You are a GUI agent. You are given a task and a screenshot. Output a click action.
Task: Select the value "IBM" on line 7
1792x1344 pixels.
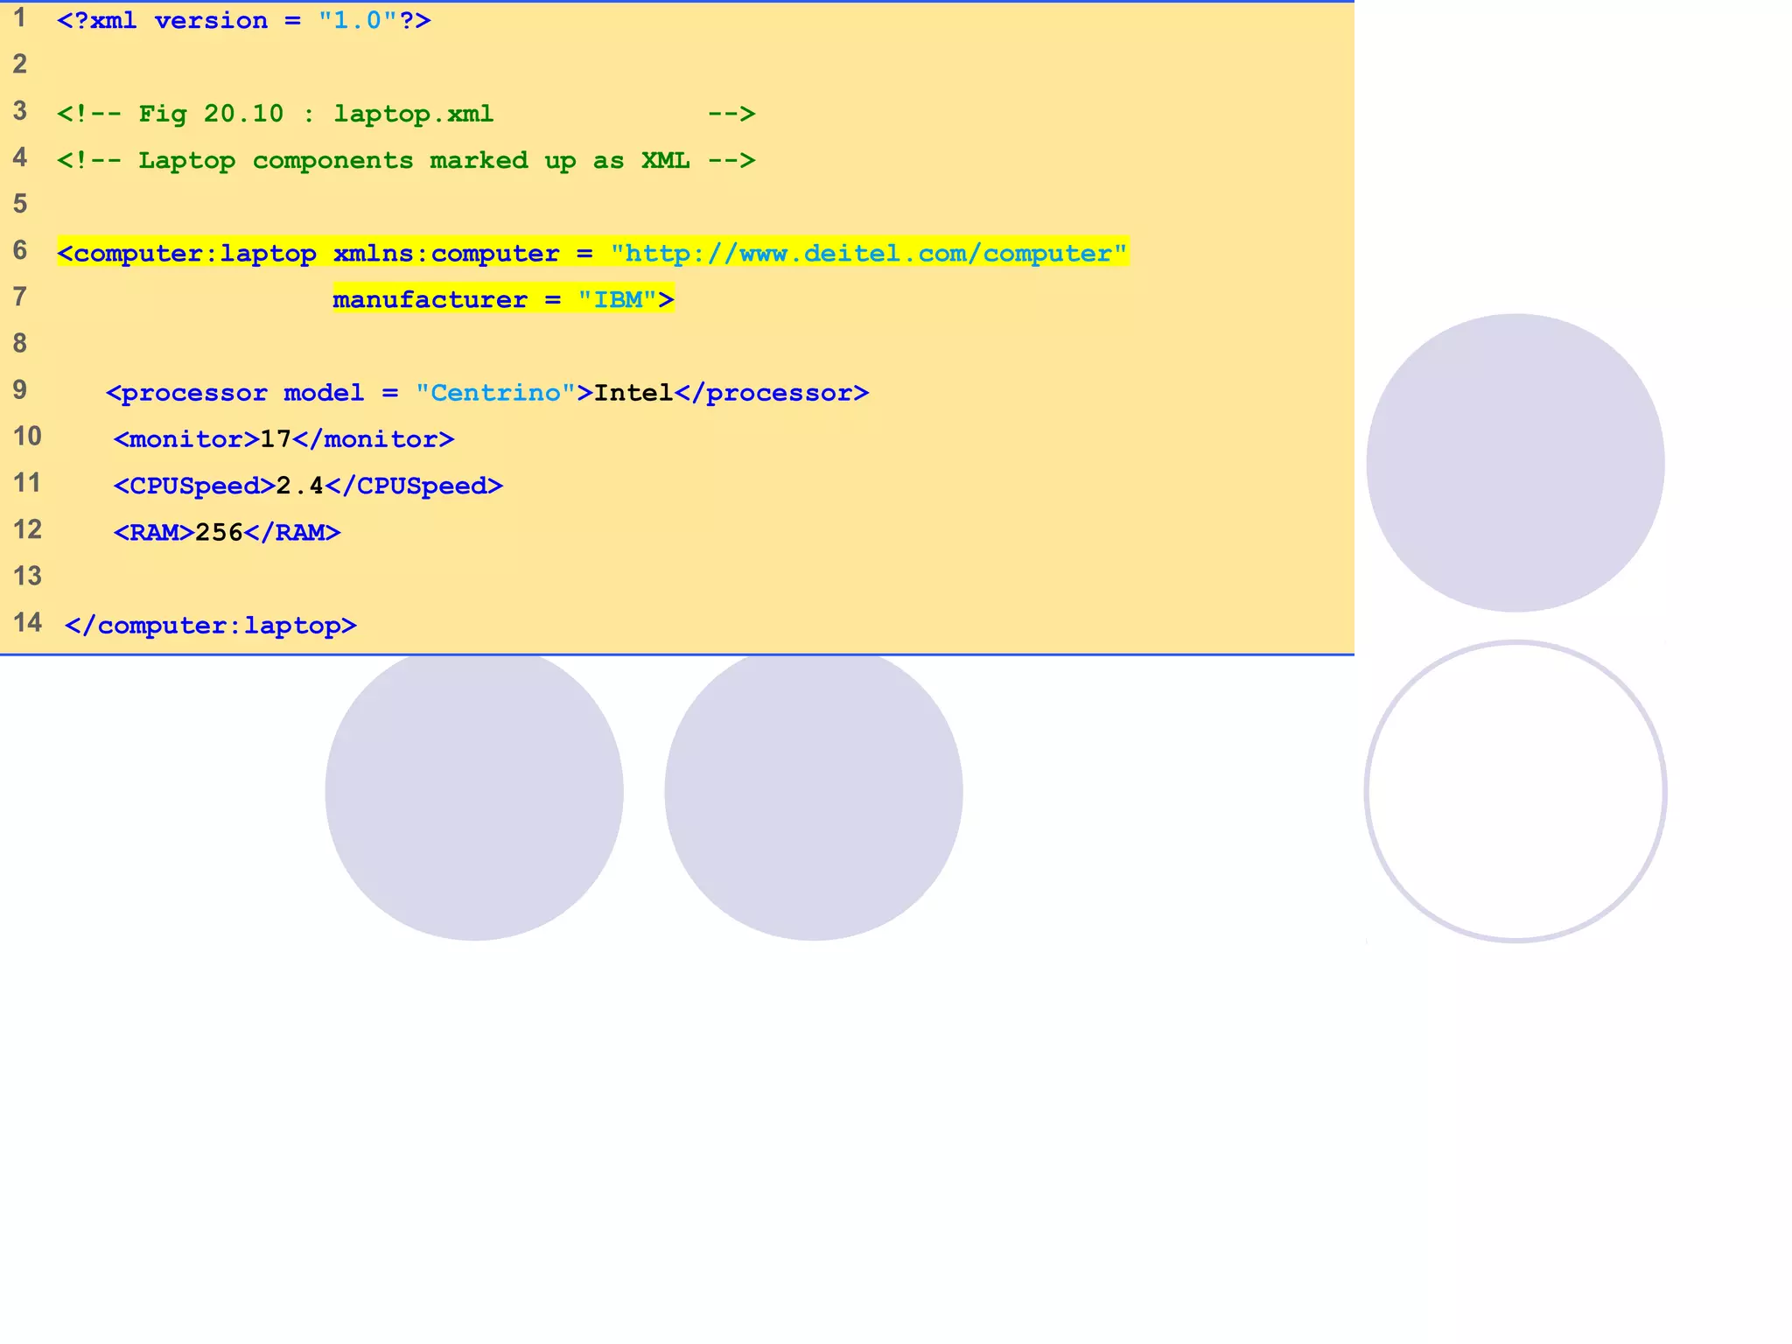[x=618, y=300]
